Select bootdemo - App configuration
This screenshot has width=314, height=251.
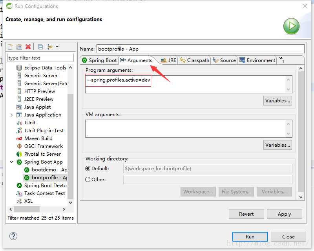49,170
